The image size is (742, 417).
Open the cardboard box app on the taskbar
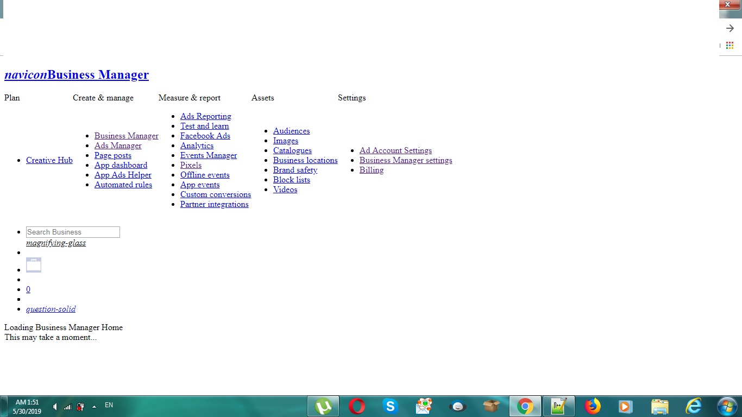pyautogui.click(x=492, y=406)
